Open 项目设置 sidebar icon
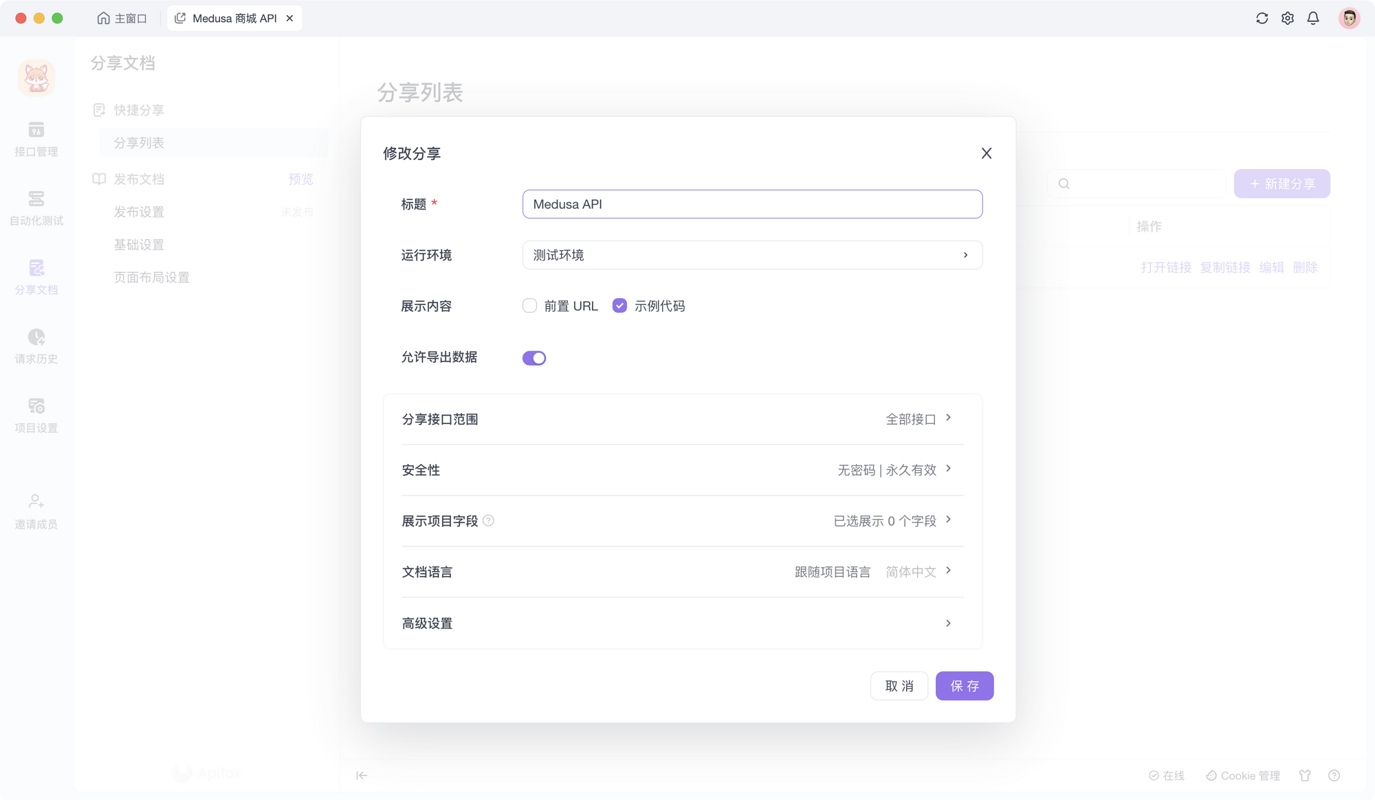 click(x=36, y=416)
